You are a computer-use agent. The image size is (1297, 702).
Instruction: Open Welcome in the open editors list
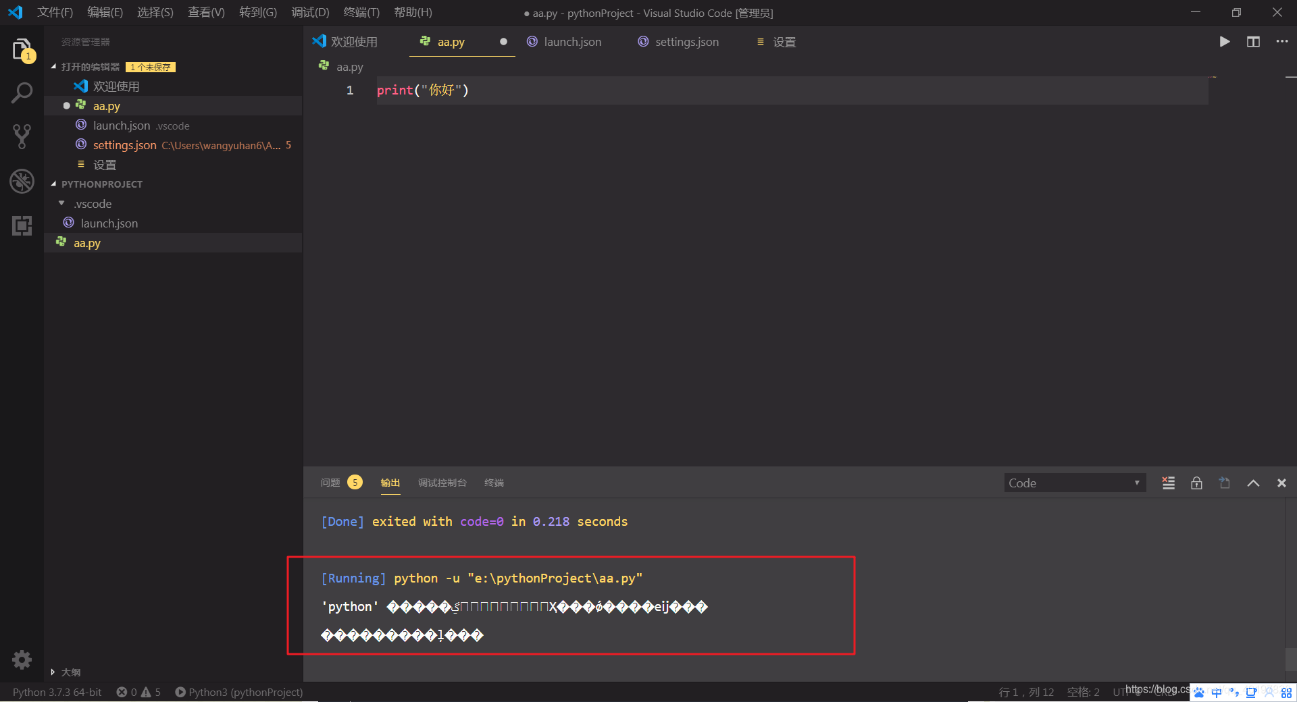click(x=173, y=86)
